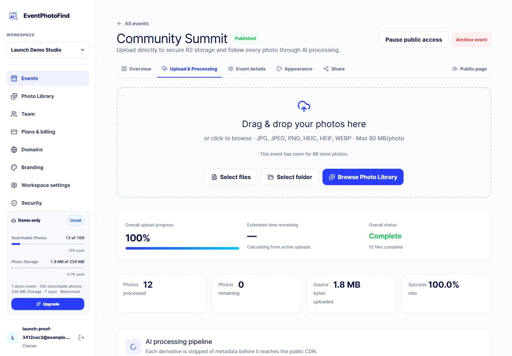Click the Select files button
The width and height of the screenshot is (512, 356).
(231, 177)
